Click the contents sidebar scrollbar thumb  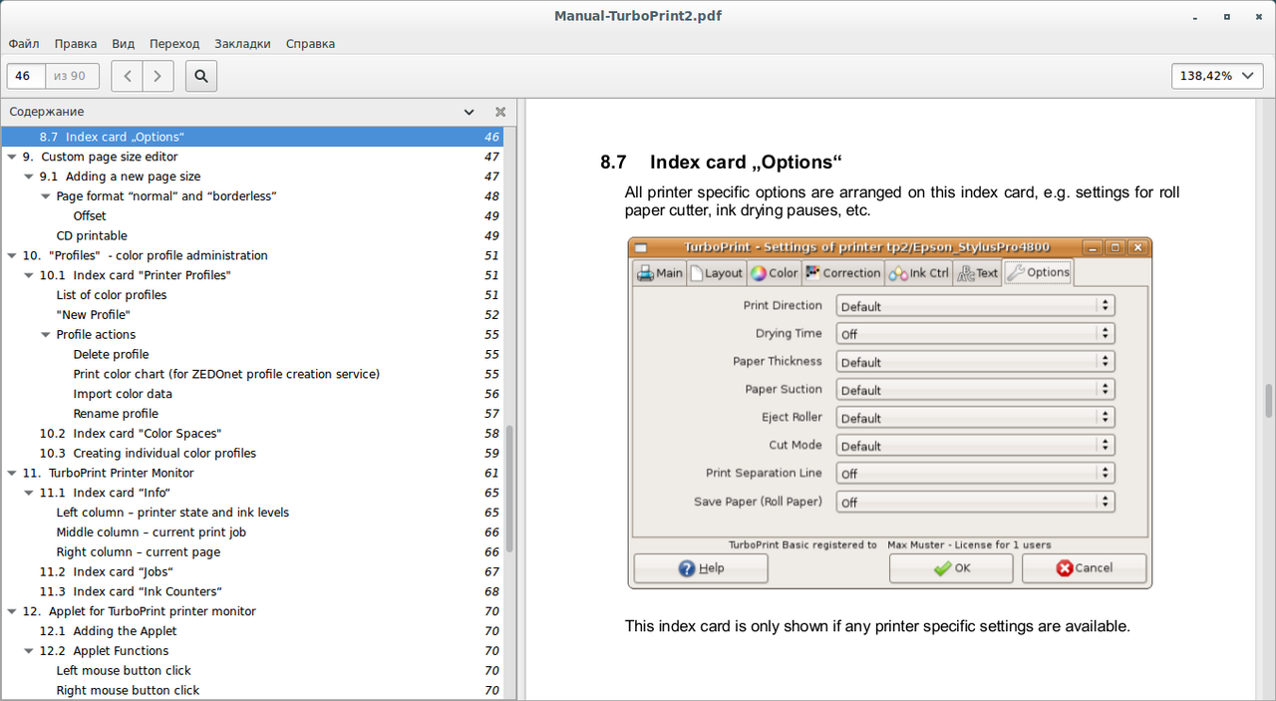click(x=510, y=489)
